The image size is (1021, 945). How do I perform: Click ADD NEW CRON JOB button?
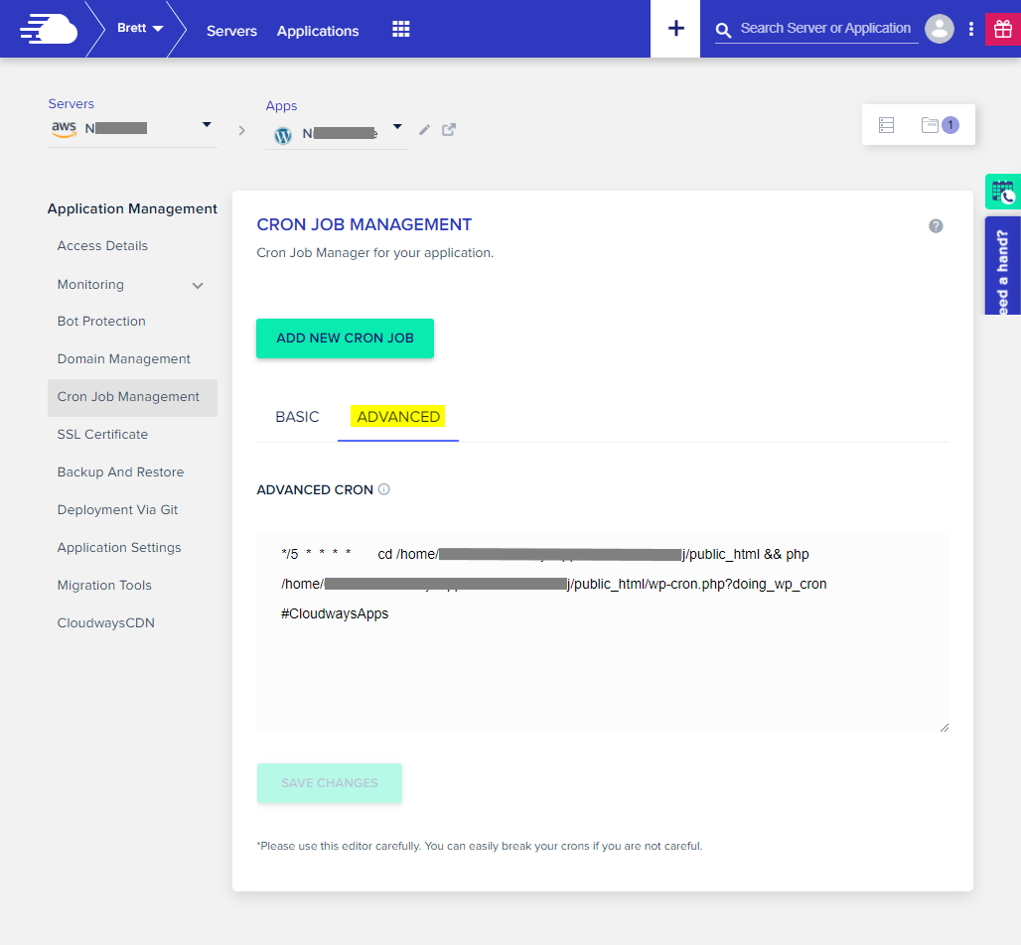[x=345, y=338]
